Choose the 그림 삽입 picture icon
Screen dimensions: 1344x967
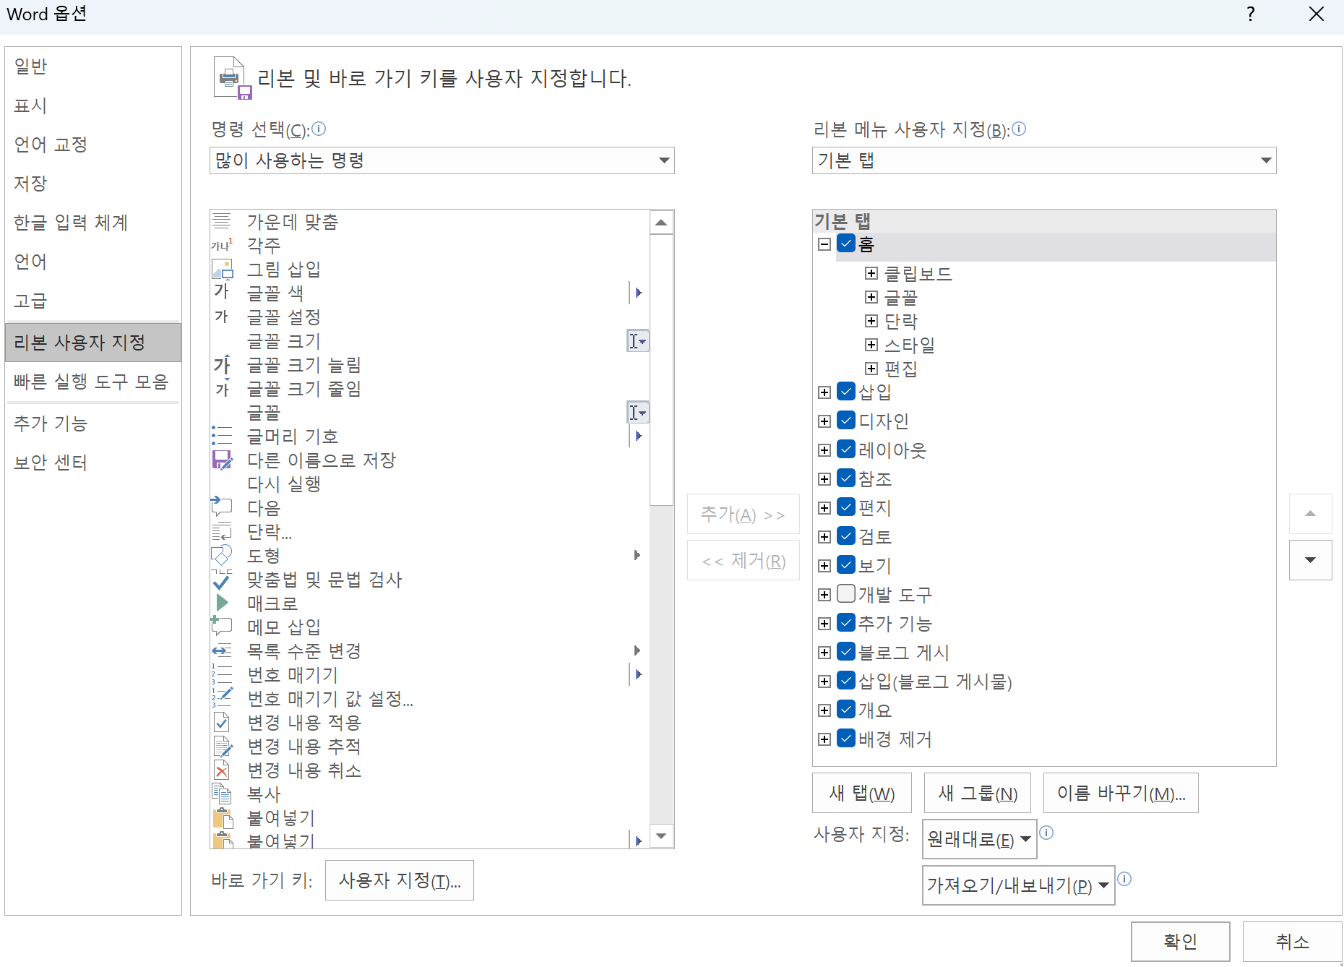click(222, 269)
